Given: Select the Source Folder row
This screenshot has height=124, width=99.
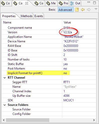Looking at the screenshot, I should point(49,109).
